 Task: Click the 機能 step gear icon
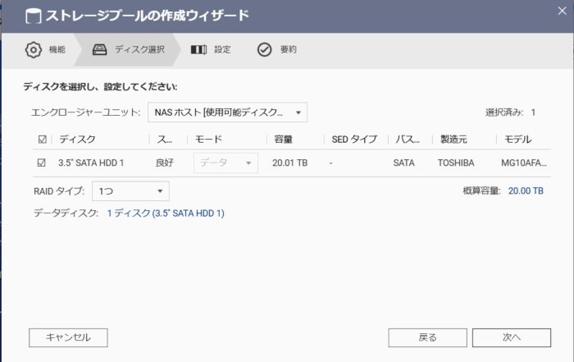pos(34,49)
